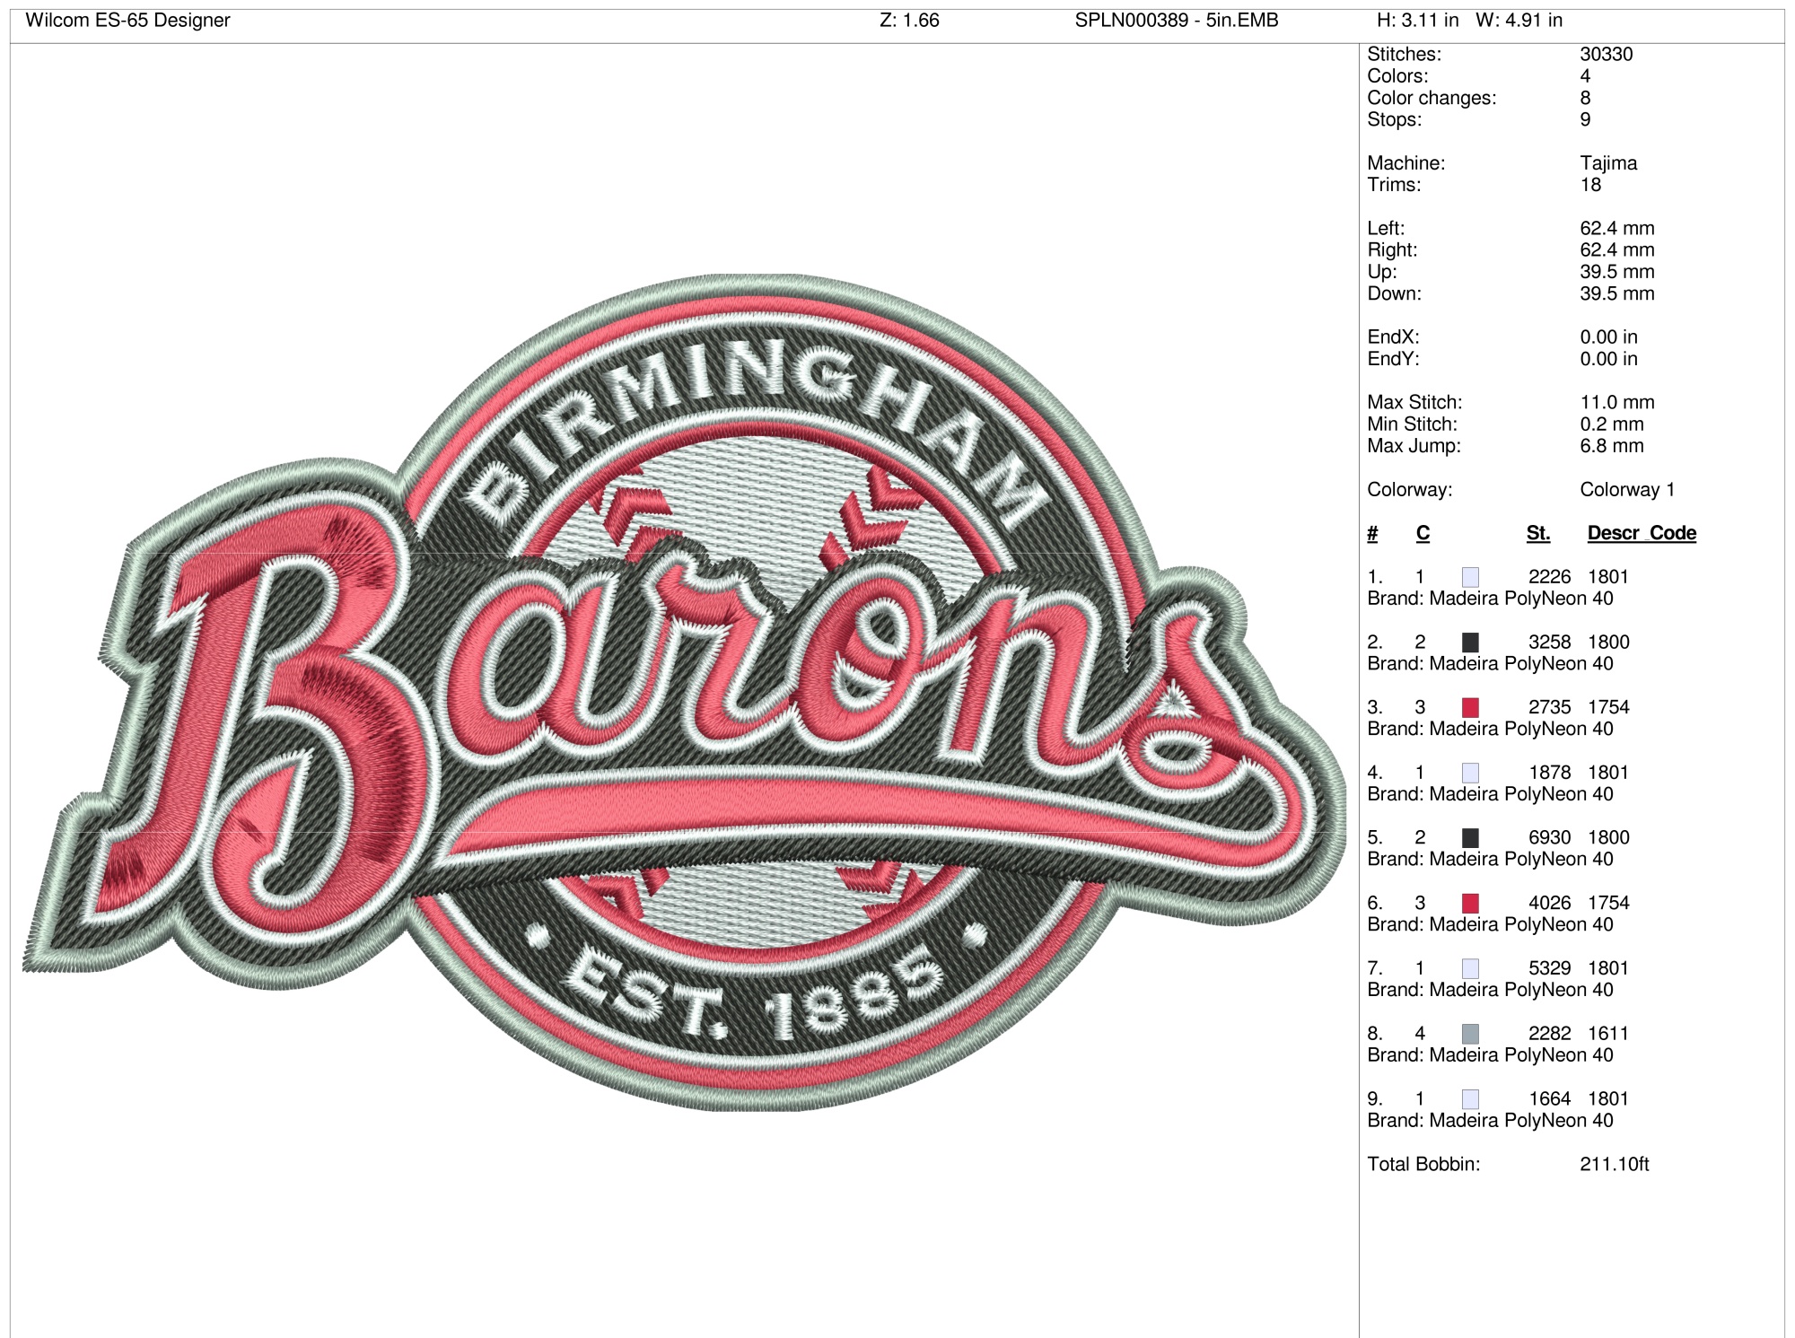1795x1338 pixels.
Task: Click the height value 'H: 3.11 in'
Action: pyautogui.click(x=1418, y=21)
